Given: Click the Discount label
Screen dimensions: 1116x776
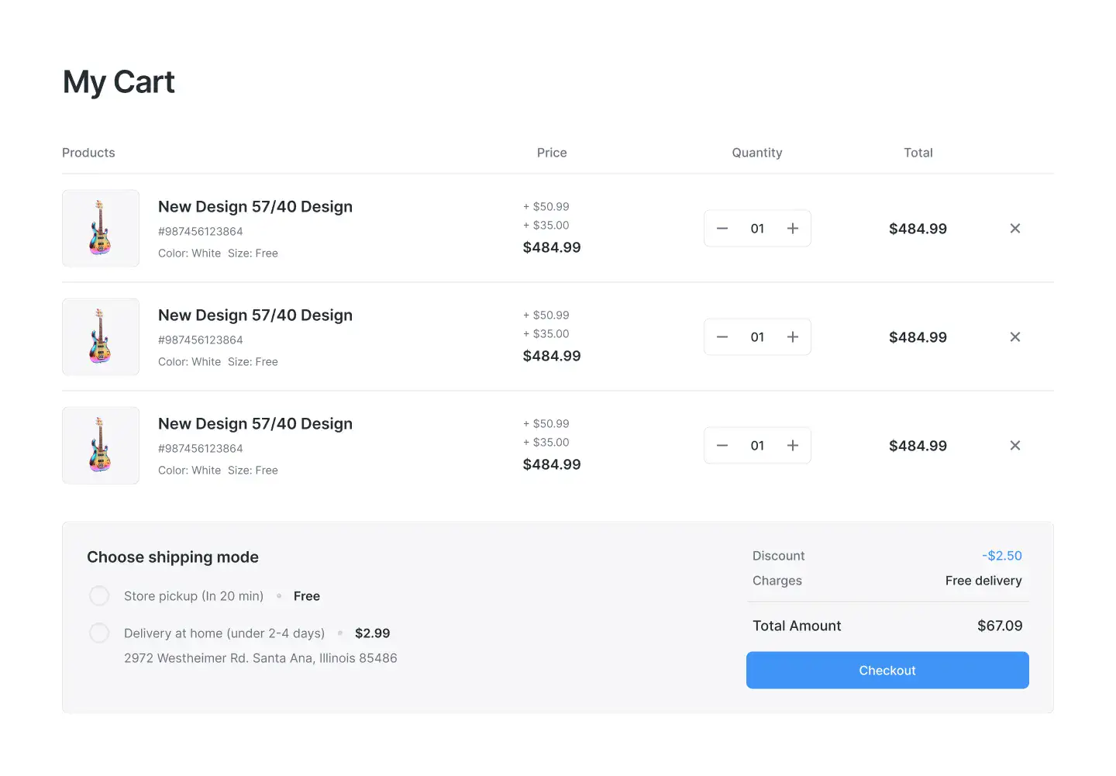Looking at the screenshot, I should click(778, 556).
